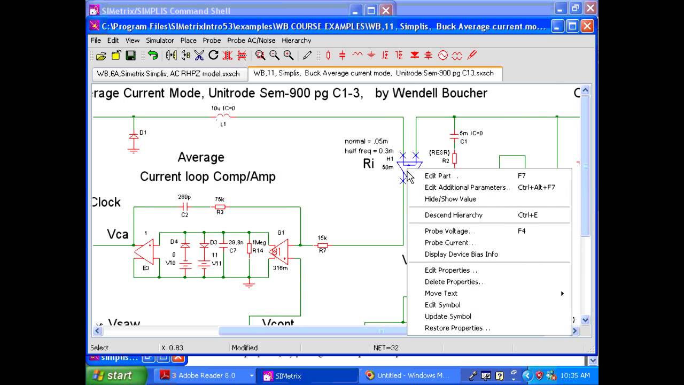Save the schematic with the floppy disk icon

tap(130, 55)
